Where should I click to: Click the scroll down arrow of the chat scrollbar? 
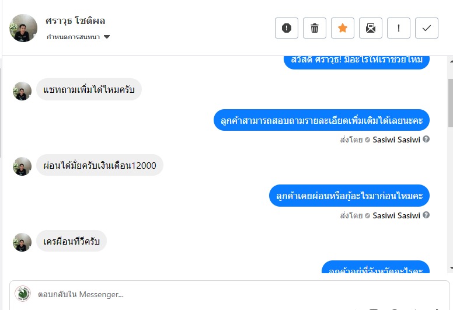pyautogui.click(x=451, y=269)
